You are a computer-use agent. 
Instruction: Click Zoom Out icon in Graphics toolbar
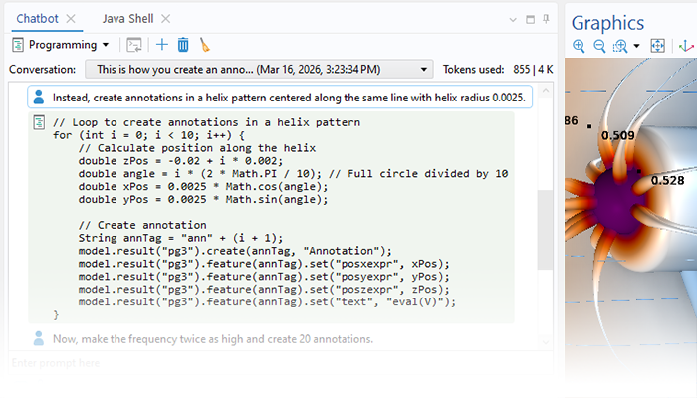599,46
